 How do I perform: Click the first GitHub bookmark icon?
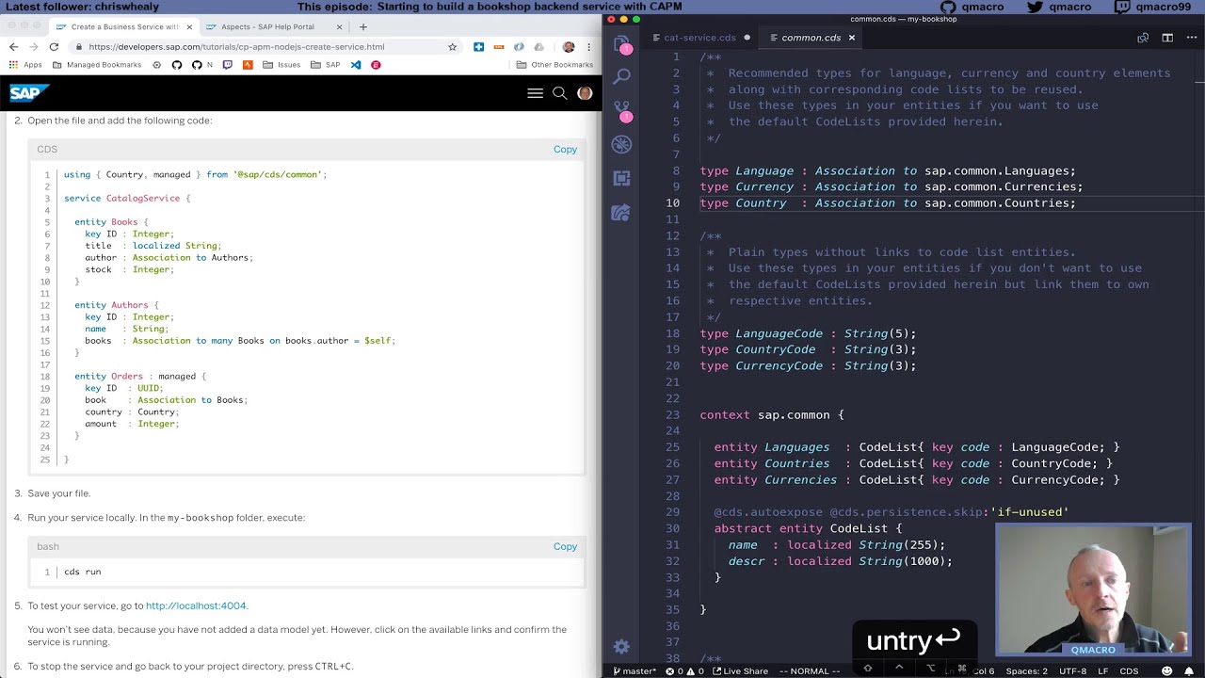176,65
